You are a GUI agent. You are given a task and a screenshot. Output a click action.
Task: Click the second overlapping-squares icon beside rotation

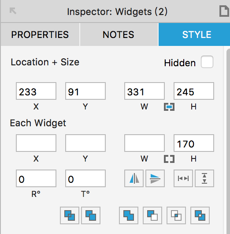[x=91, y=215]
